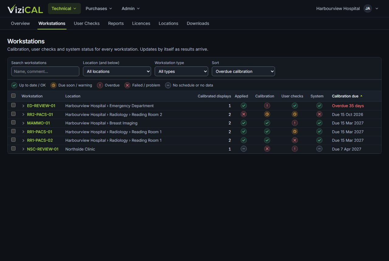This screenshot has height=261, width=389.
Task: Click the failed User checks icon for RR1-PACS-02
Action: pos(295,140)
